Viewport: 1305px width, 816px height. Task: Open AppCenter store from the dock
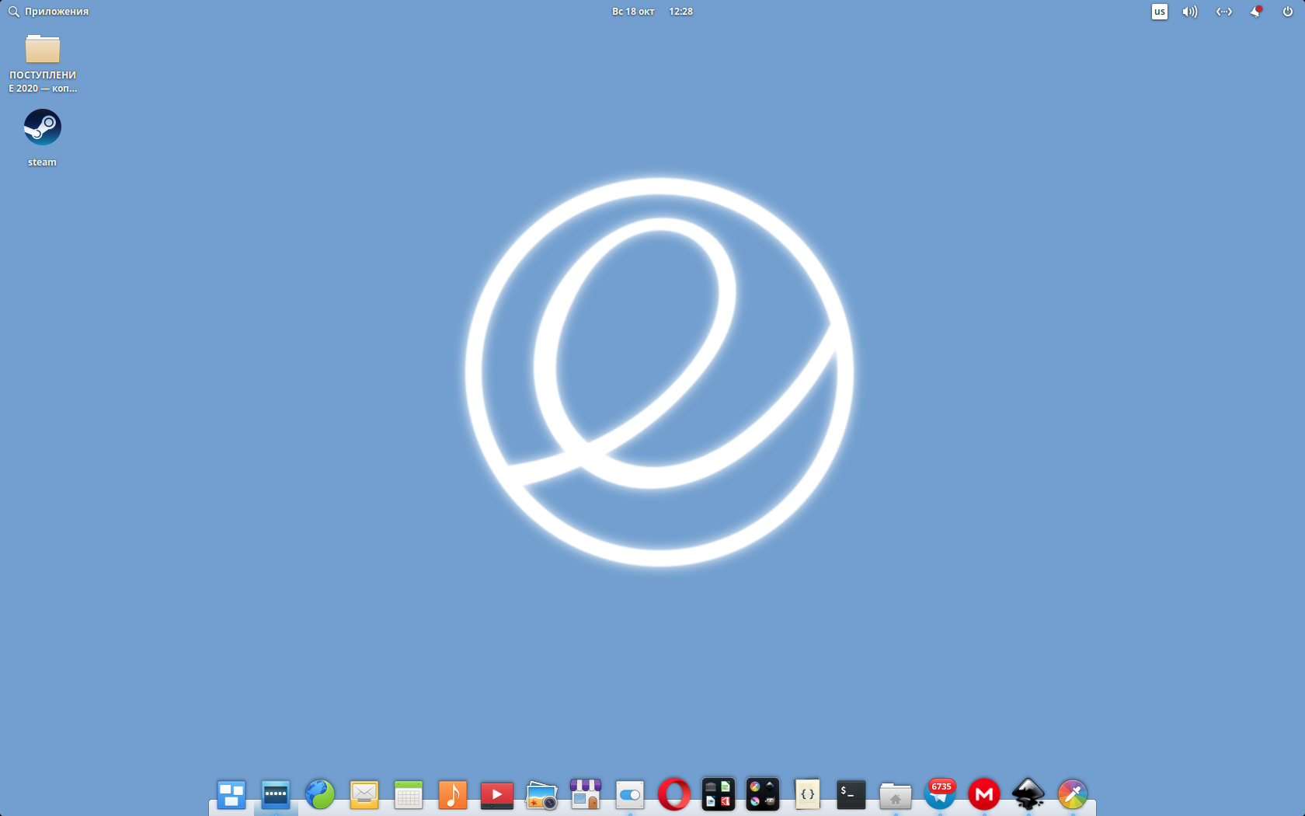[x=586, y=794]
